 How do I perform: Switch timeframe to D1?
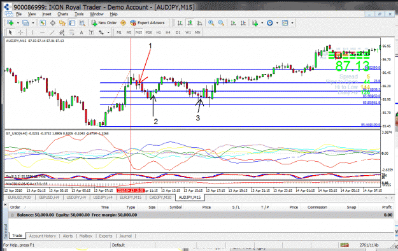coord(178,32)
